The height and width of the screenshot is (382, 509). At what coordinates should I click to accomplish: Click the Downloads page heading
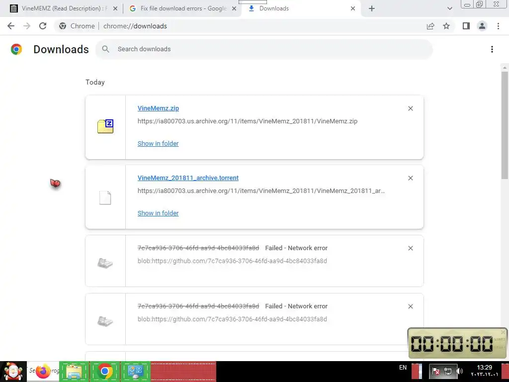[x=61, y=49]
